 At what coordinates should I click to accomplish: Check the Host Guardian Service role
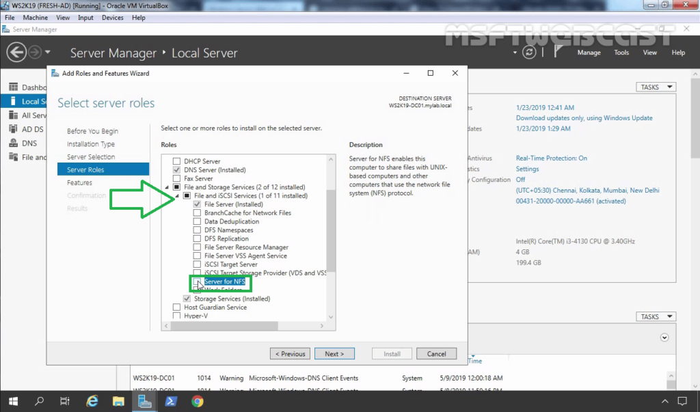177,307
